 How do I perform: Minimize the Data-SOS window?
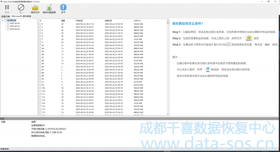[262, 1]
